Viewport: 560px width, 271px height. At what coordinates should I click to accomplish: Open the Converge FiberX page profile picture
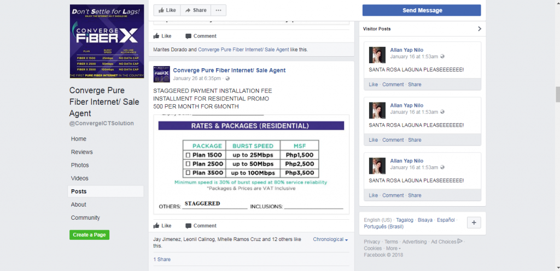tap(107, 41)
